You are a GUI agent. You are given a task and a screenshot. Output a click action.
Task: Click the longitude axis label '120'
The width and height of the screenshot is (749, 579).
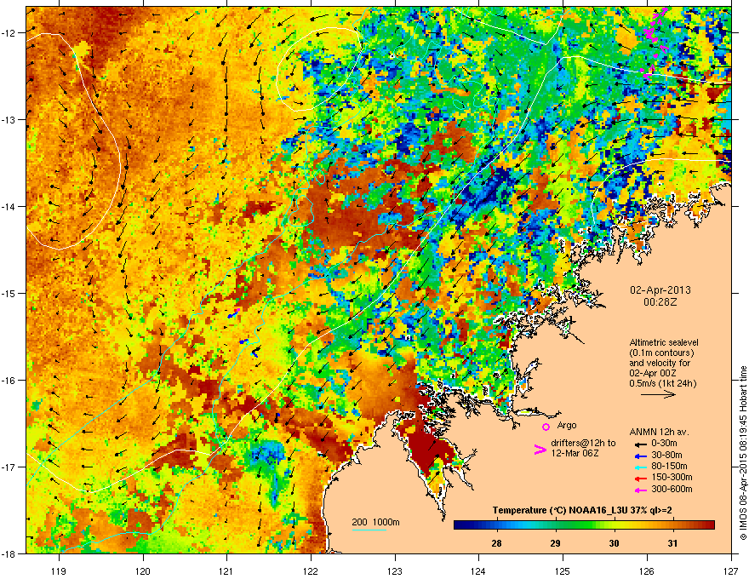143,571
